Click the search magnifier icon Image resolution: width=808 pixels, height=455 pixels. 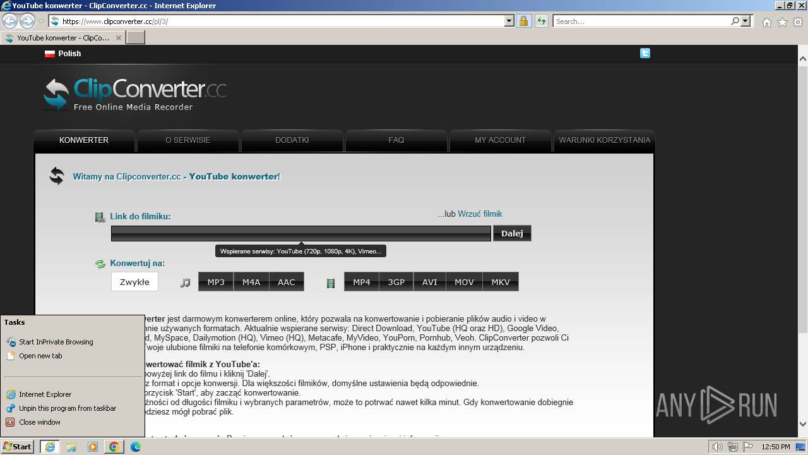735,21
